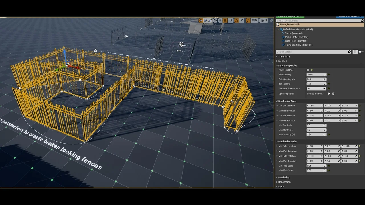This screenshot has width=365, height=205.
Task: Toggle surface snapping in viewport toolbar
Action: [220, 20]
